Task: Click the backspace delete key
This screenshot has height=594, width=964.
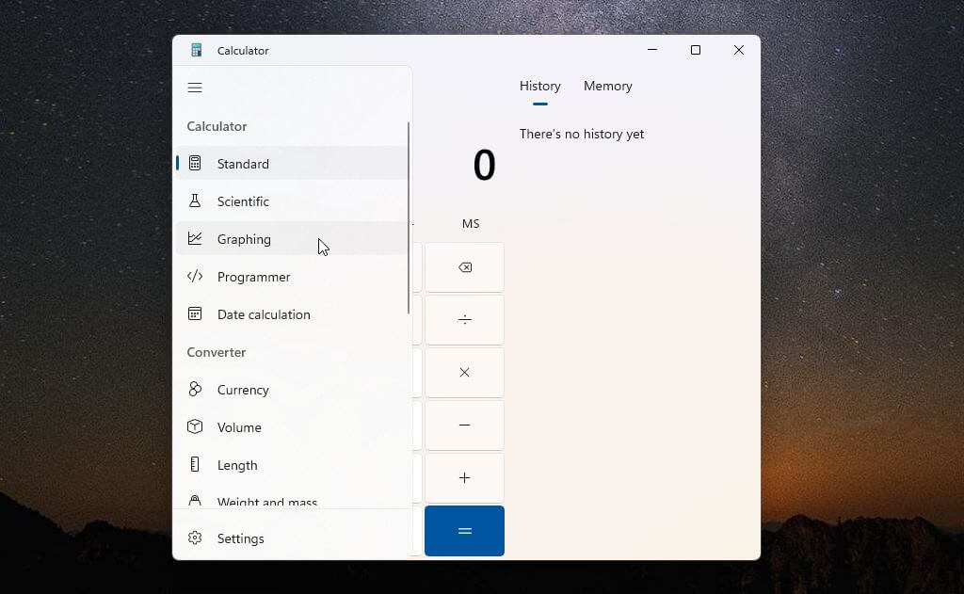Action: [464, 267]
